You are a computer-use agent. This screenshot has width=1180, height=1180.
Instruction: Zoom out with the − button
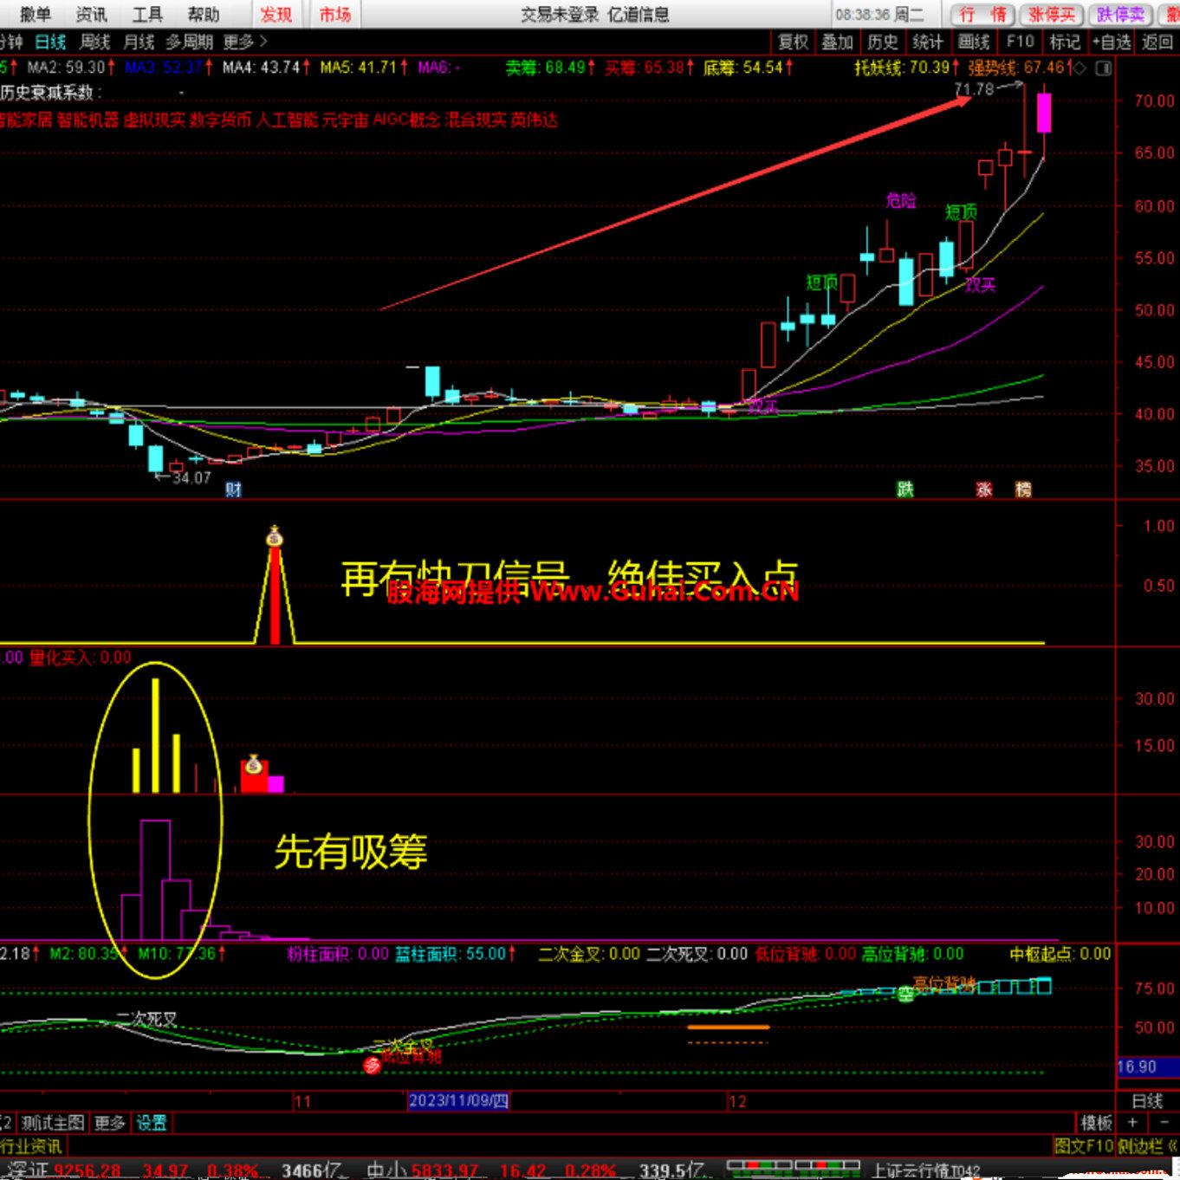point(1163,1123)
